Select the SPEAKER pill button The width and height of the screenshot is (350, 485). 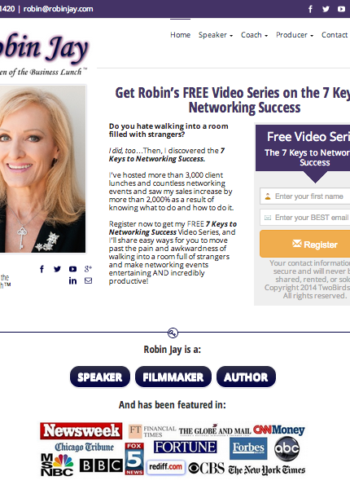(x=100, y=377)
